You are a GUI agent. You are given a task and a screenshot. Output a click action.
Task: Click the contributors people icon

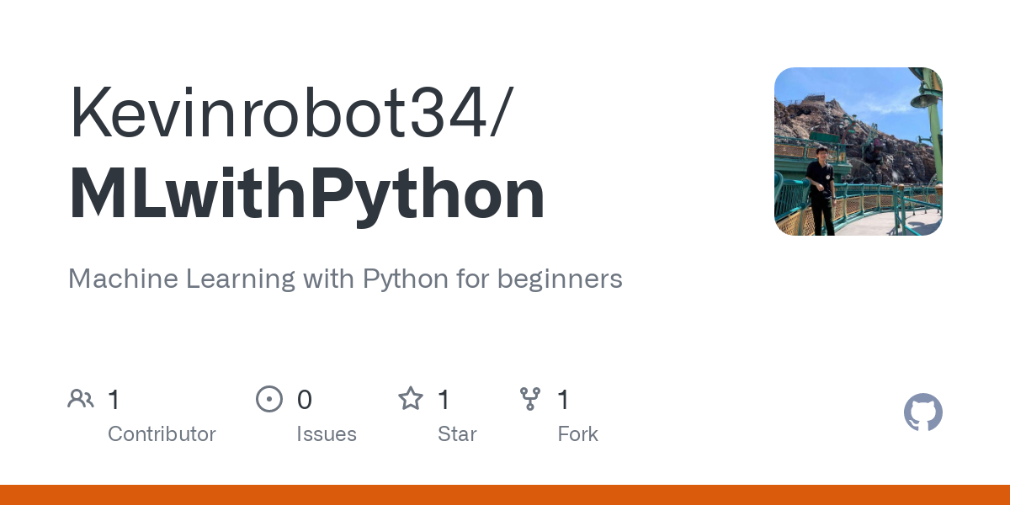point(81,399)
